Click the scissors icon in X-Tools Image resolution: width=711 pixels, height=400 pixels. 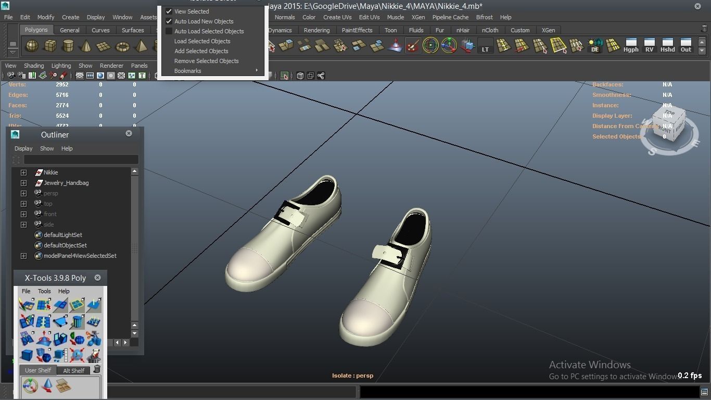point(94,339)
